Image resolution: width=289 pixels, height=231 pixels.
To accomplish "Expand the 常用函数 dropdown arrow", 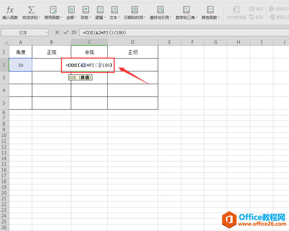I will tap(61, 18).
